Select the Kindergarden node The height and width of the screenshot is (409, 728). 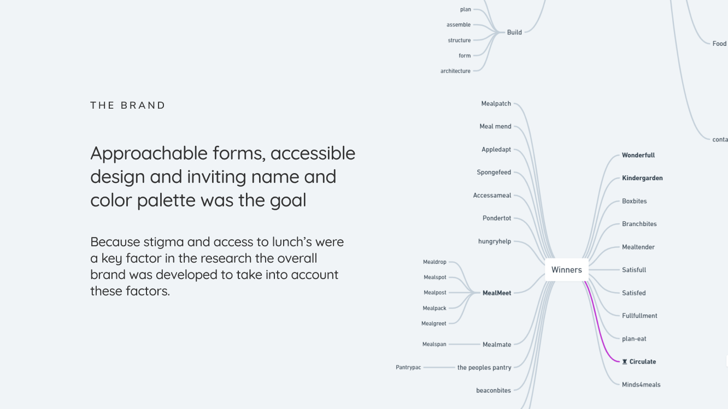click(642, 179)
